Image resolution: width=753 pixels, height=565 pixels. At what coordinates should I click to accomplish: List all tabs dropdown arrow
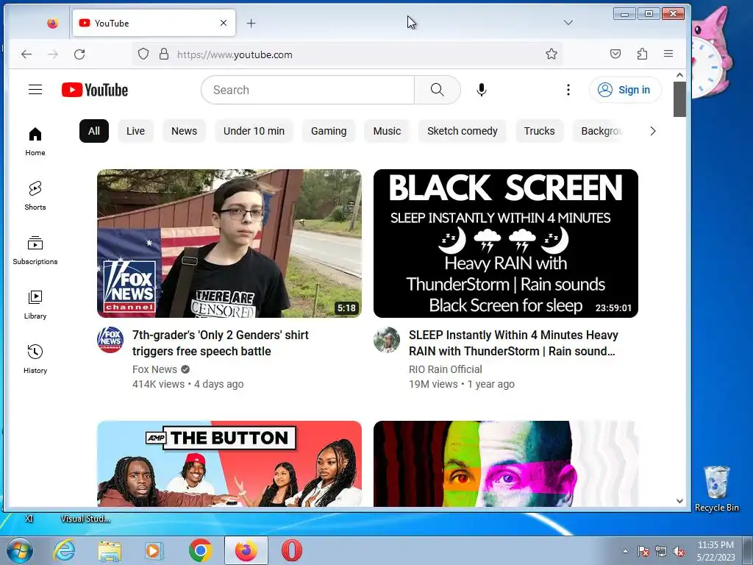[x=568, y=23]
